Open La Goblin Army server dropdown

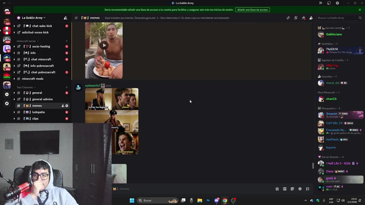(x=33, y=18)
